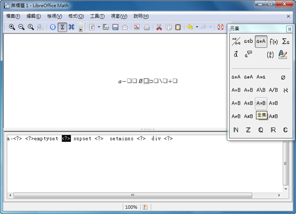The width and height of the screenshot is (296, 214).
Task: Click the Update refresh icon
Action: [53, 27]
